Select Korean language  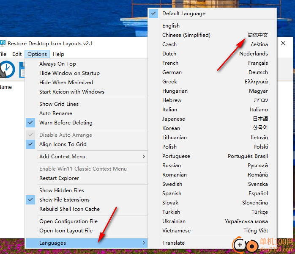pos(212,128)
